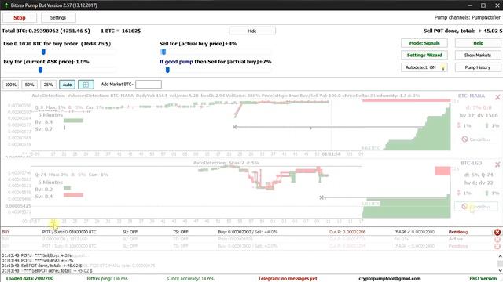Cancel buy on BTC-MANA panel
The width and height of the screenshot is (503, 282).
click(x=476, y=139)
